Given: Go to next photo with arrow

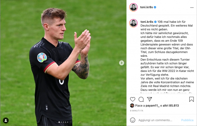Looking at the screenshot, I should (122, 63).
